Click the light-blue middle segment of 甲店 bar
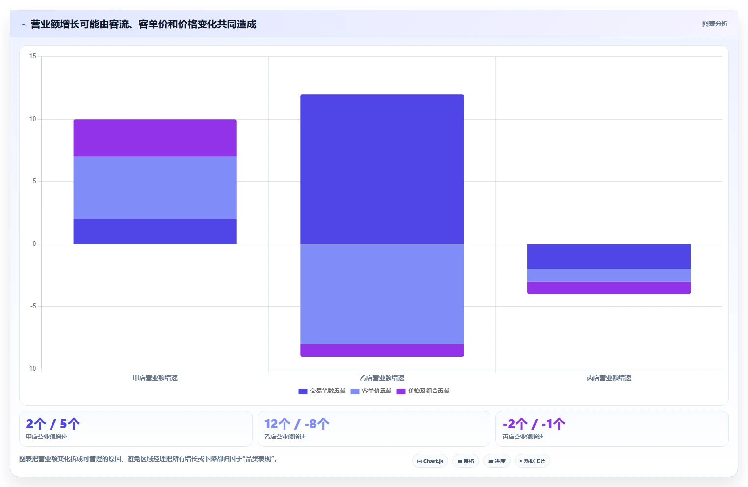Screen dimensions: 748x487 (155, 188)
